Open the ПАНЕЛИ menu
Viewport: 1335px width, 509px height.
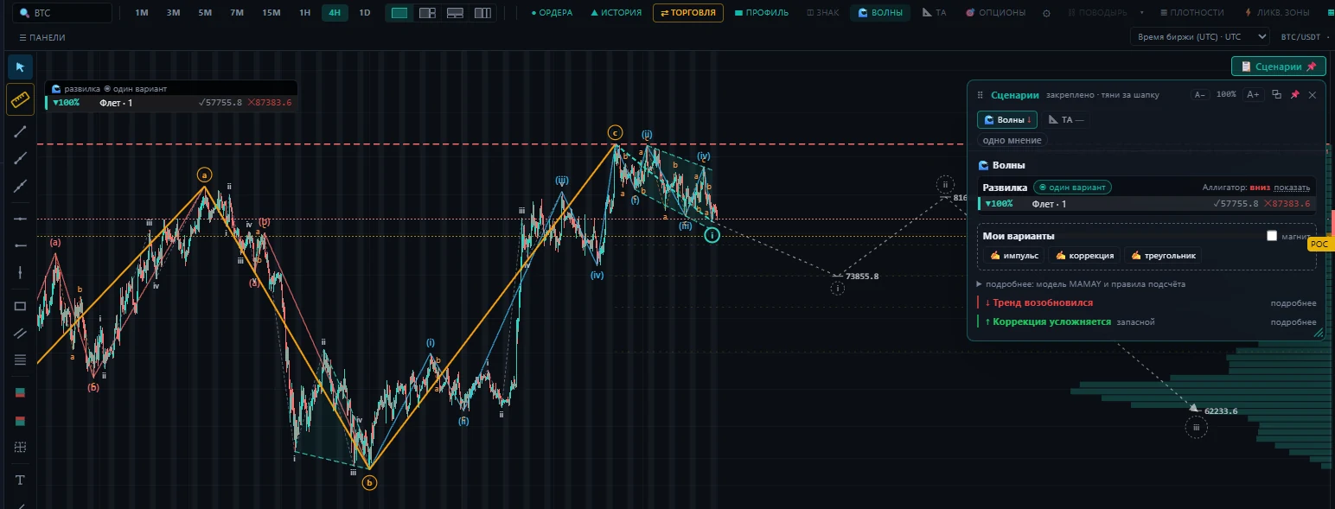tap(42, 37)
